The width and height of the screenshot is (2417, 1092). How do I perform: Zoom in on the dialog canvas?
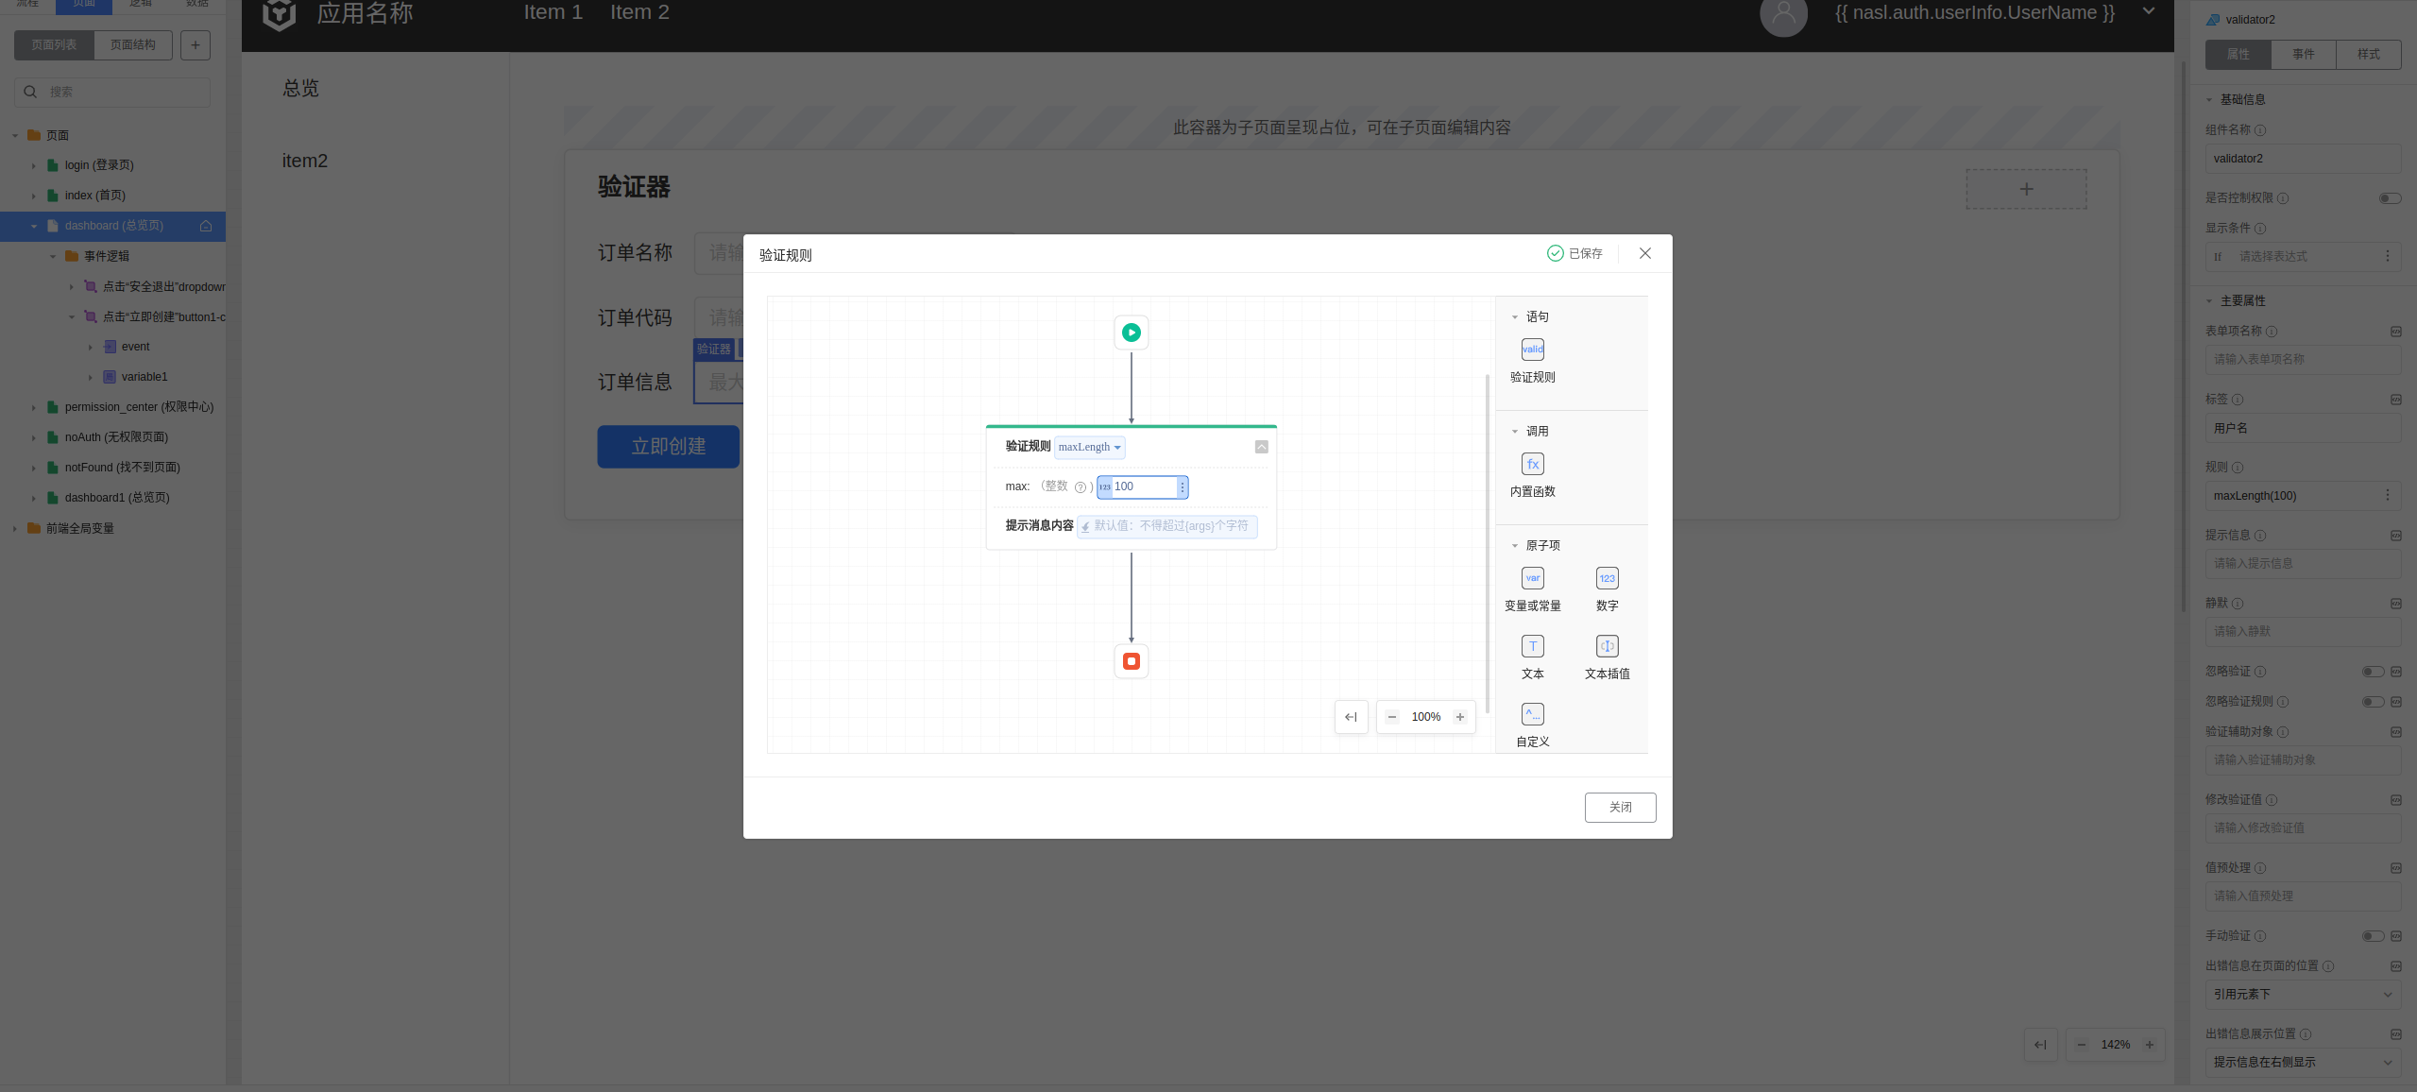coord(1459,717)
